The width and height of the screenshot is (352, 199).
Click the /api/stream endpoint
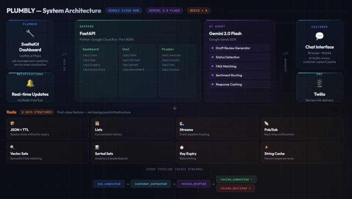click(x=131, y=60)
